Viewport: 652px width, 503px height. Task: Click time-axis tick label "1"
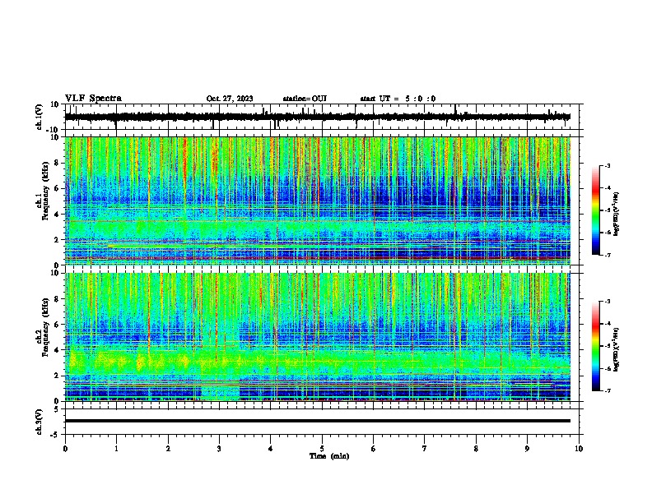click(x=116, y=449)
